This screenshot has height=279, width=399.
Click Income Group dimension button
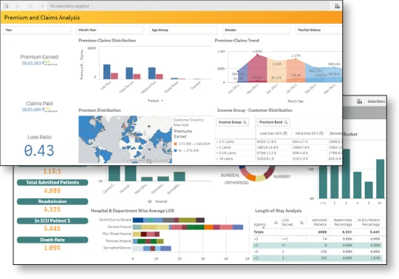click(x=232, y=122)
